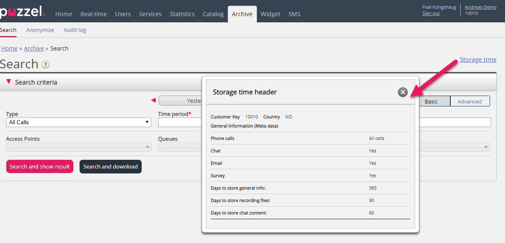Open the Audit log sub-tab
Viewport: 505px width, 243px height.
(75, 30)
